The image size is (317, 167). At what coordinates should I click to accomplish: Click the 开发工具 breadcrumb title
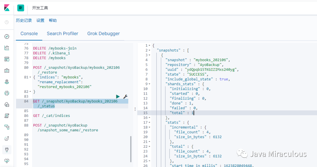pos(40,8)
